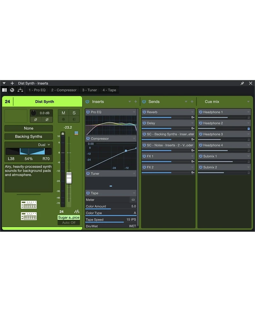This screenshot has width=255, height=312.
Task: Click the Dist Synth channel name
Action: (x=45, y=102)
